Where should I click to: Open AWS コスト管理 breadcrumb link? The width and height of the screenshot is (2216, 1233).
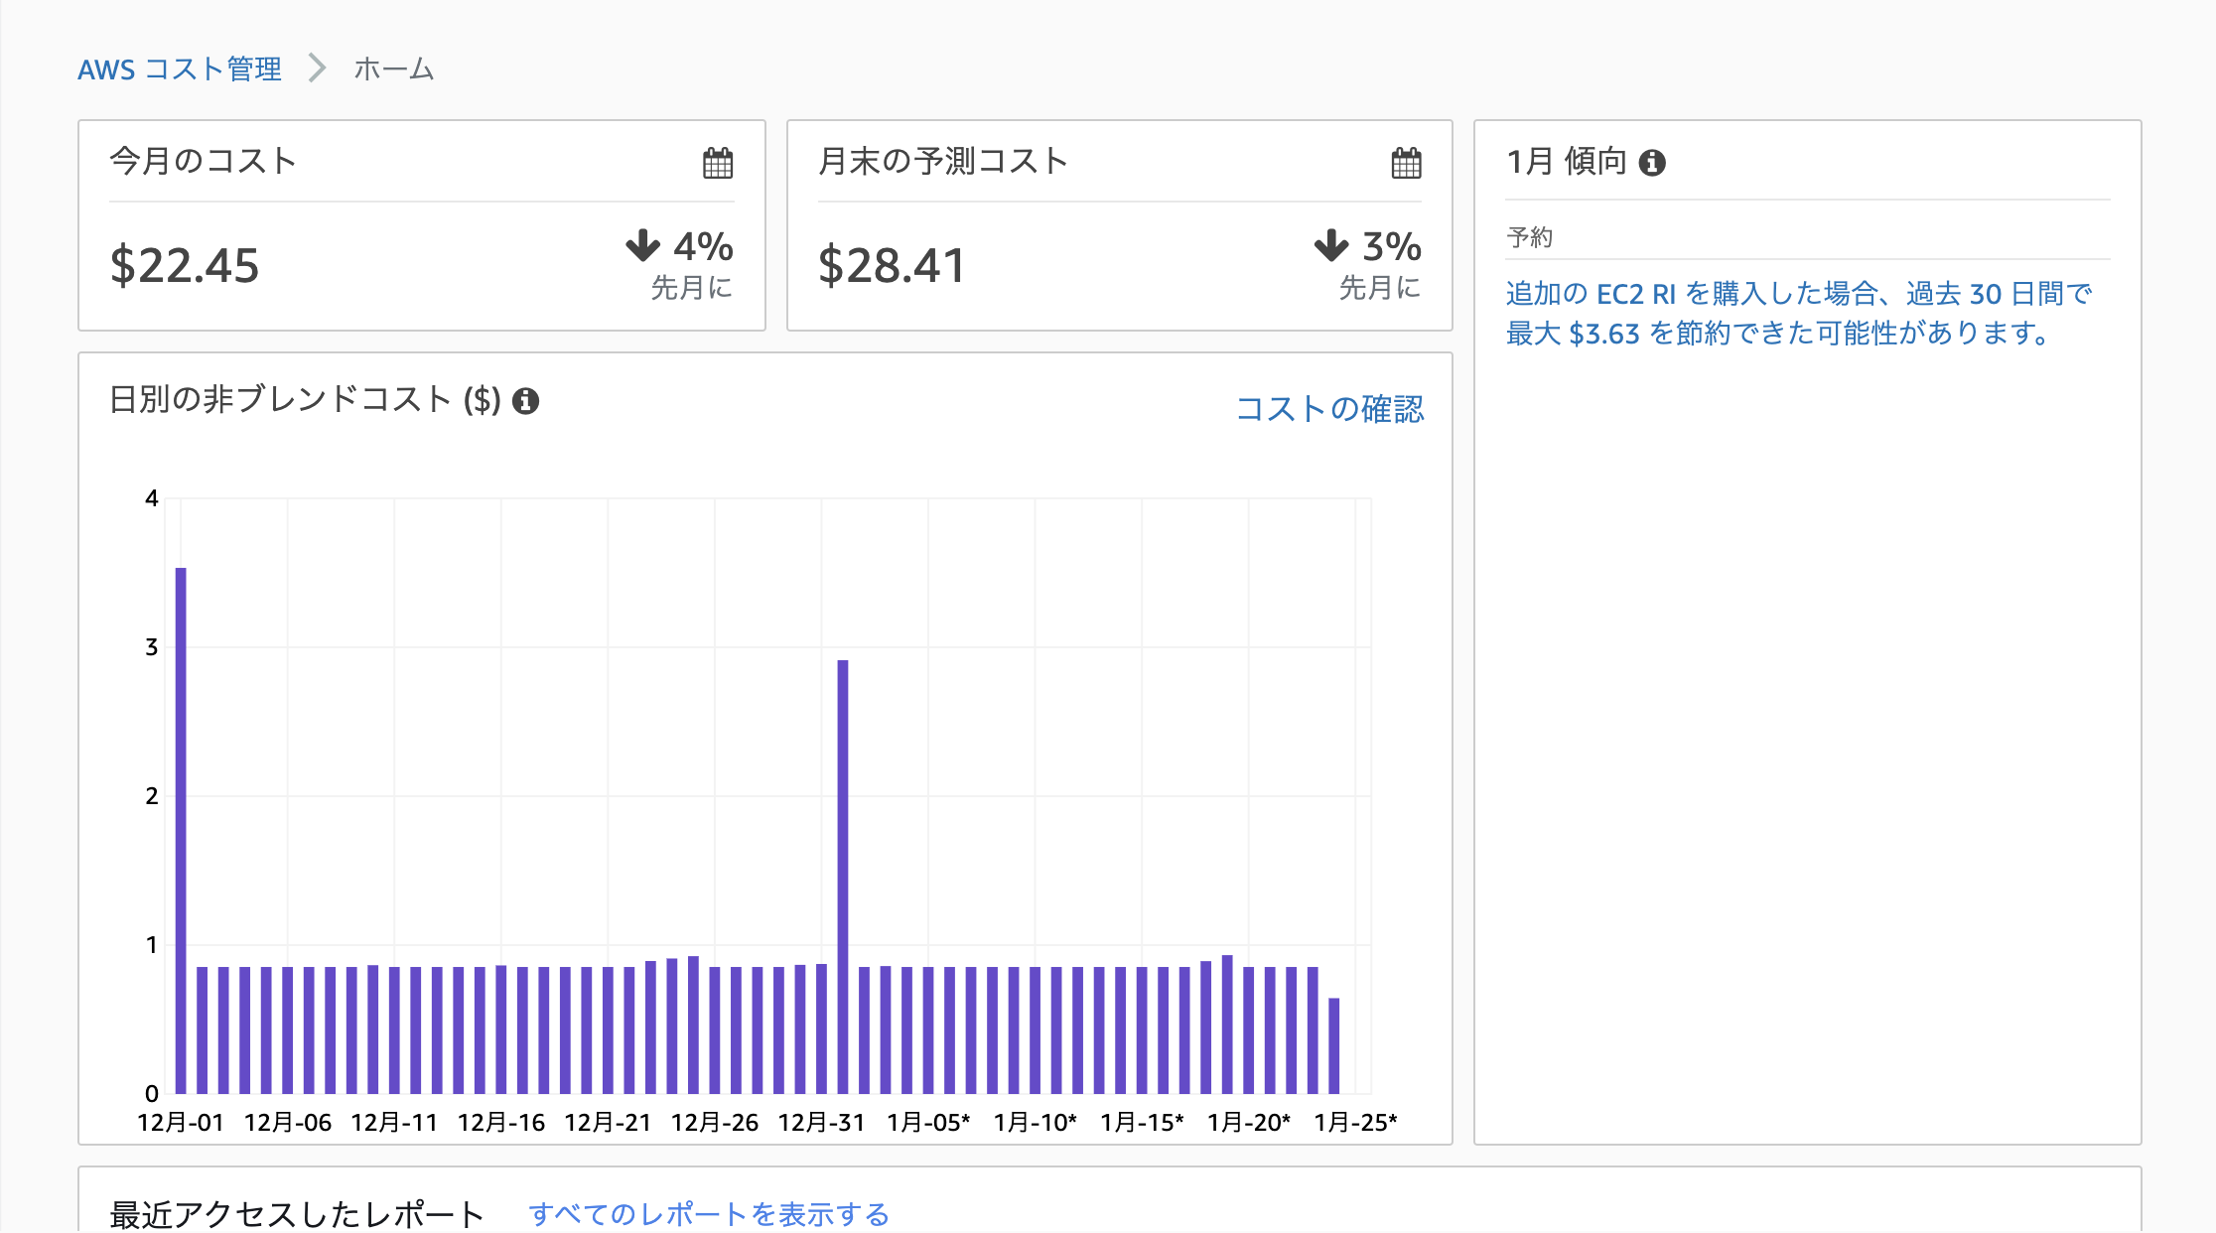coord(180,69)
